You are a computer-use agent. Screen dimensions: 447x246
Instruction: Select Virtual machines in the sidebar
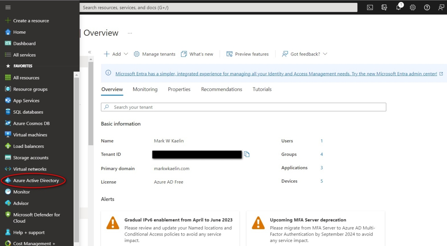(30, 134)
